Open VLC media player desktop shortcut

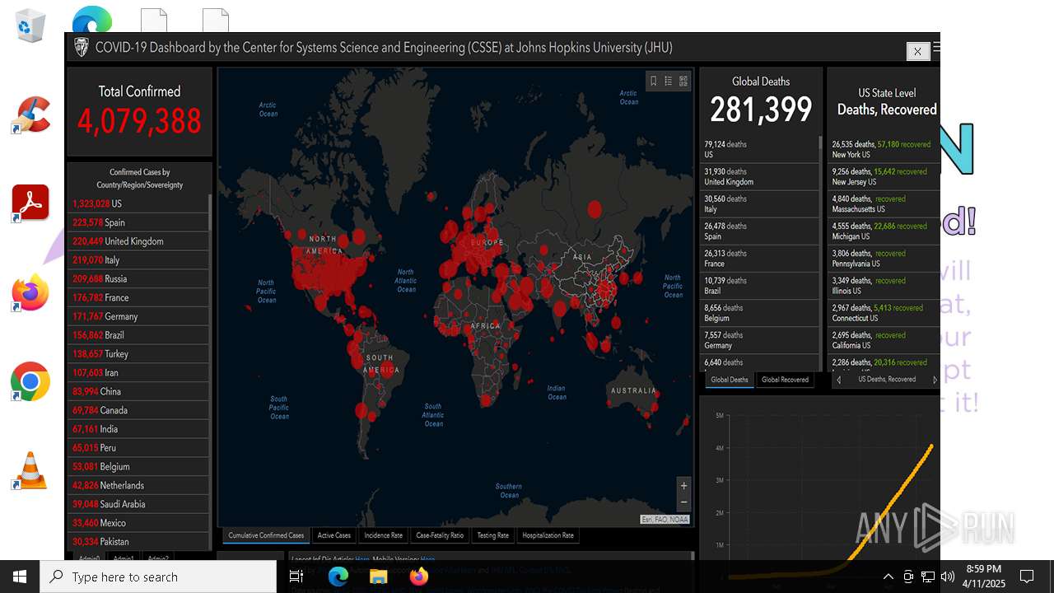coord(30,470)
